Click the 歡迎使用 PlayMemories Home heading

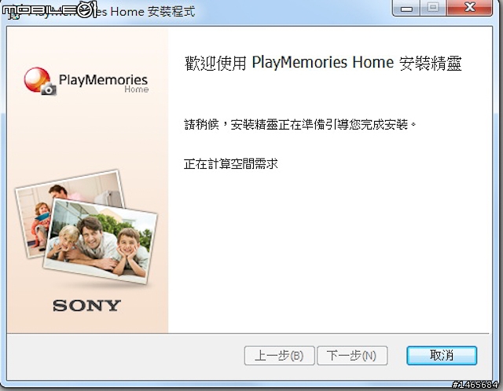click(323, 63)
